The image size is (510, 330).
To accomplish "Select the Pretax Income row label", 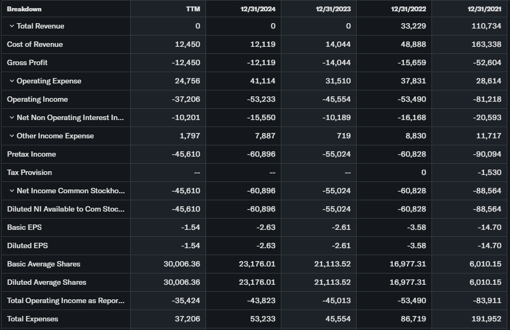I will [32, 155].
